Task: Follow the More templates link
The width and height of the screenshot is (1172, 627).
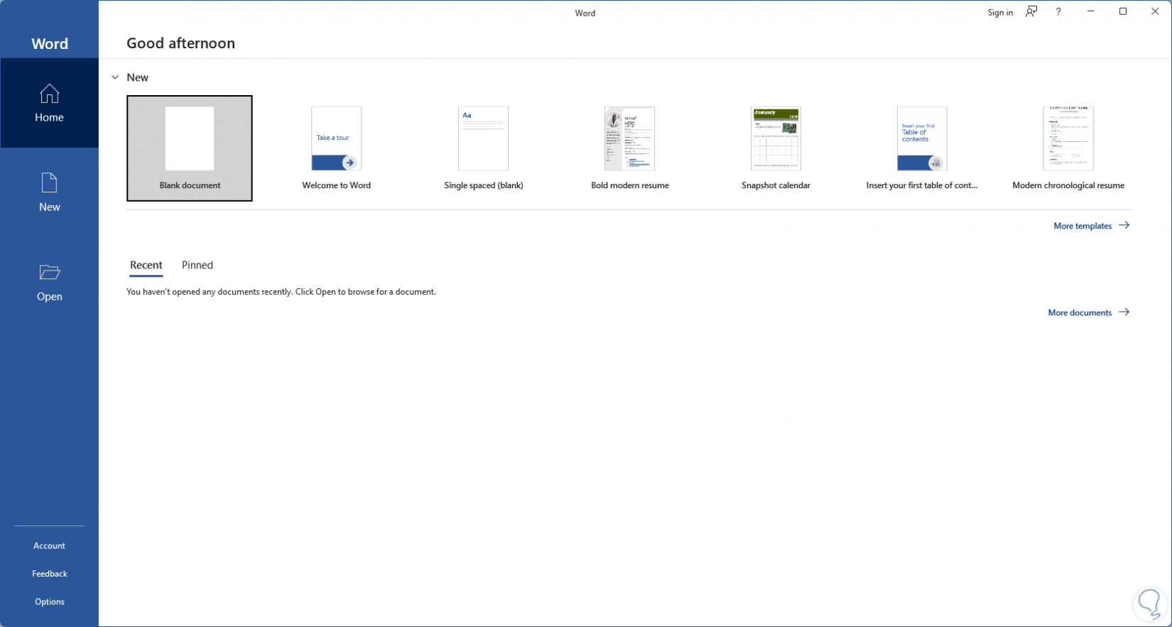Action: pos(1091,226)
